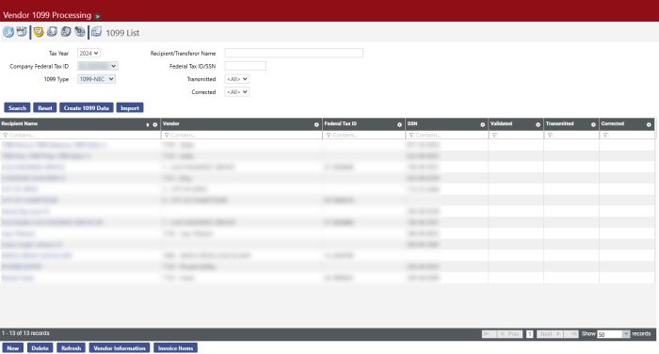Expand the arrow next to Vendor 1099 Processing

pos(98,16)
